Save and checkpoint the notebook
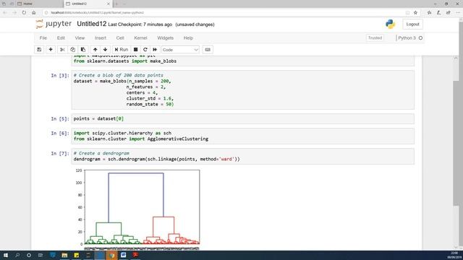The image size is (463, 260). 39,50
